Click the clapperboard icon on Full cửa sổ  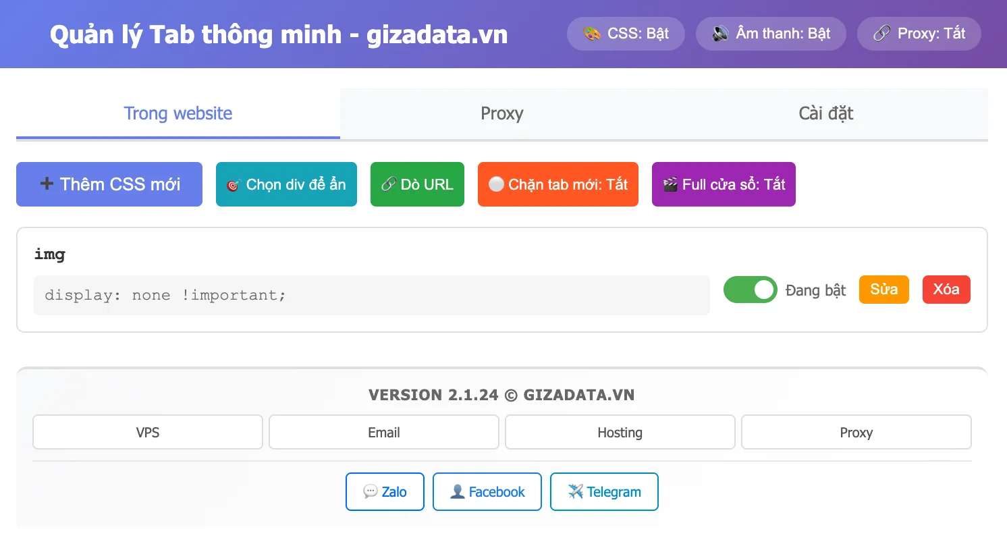coord(669,184)
